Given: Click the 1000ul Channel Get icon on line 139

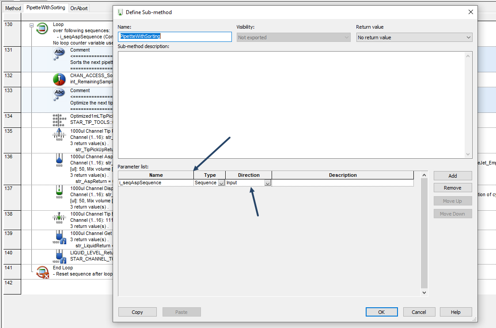Looking at the screenshot, I should [59, 237].
